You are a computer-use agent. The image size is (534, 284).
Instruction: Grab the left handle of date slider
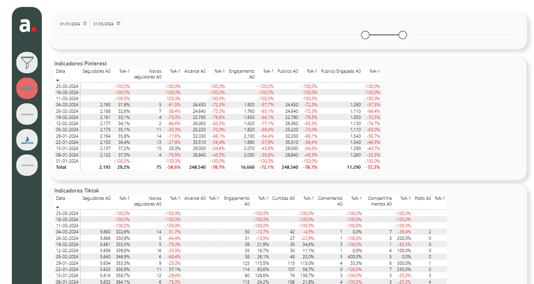[x=365, y=35]
